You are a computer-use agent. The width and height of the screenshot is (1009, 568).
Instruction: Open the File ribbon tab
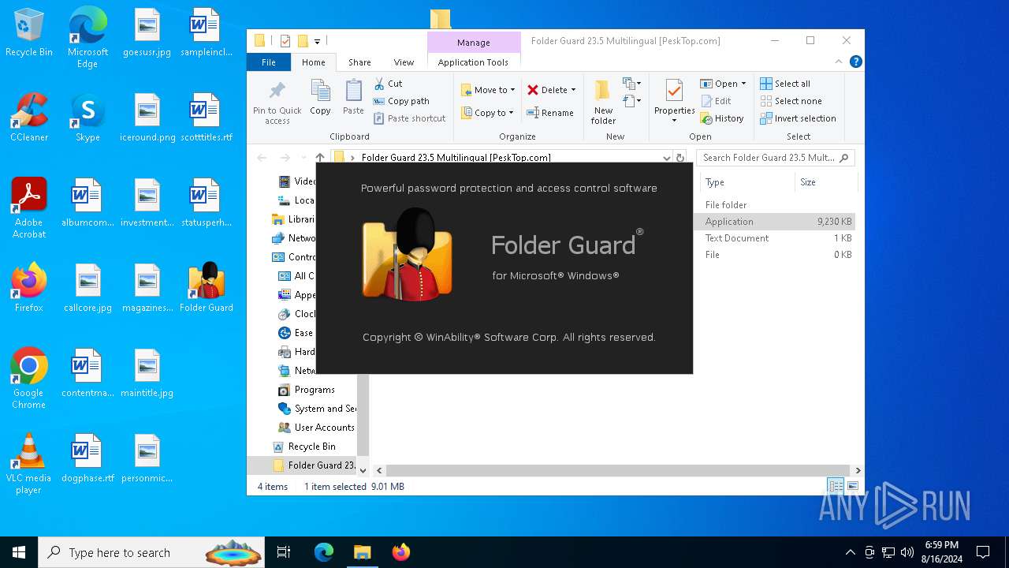click(269, 62)
